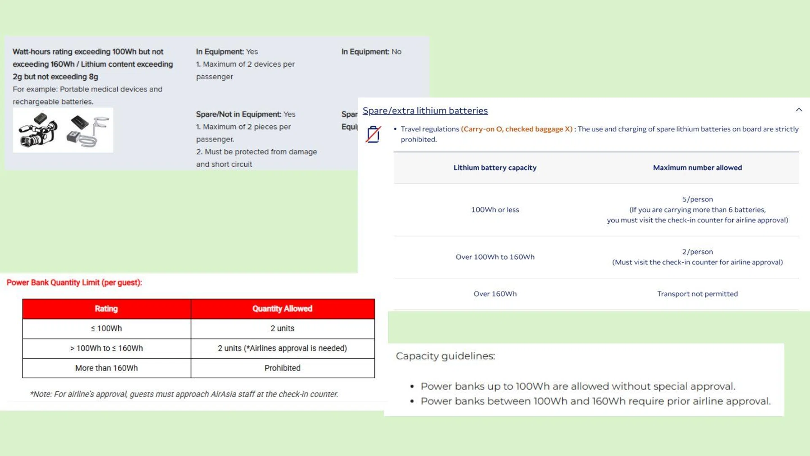This screenshot has width=810, height=456.
Task: Click the Maximum number allowed header
Action: click(x=697, y=168)
